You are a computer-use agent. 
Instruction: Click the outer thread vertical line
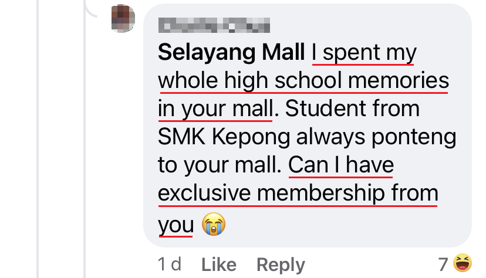[38, 139]
